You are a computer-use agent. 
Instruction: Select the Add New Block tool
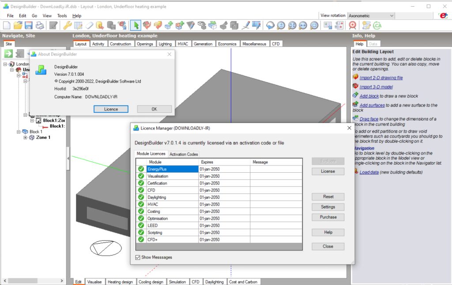(x=168, y=26)
